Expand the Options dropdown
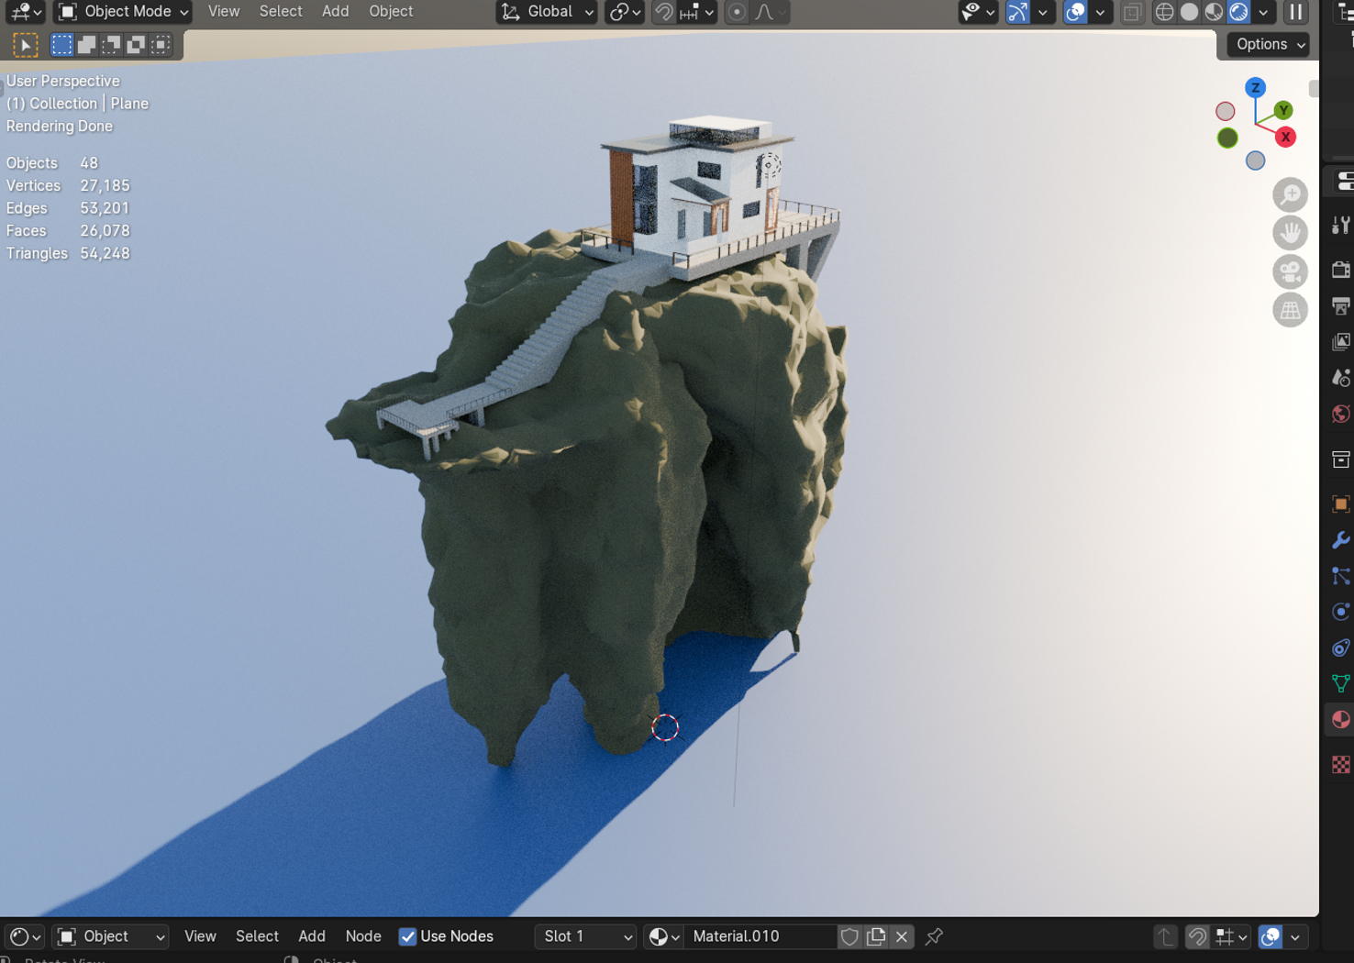This screenshot has height=963, width=1354. 1270,44
